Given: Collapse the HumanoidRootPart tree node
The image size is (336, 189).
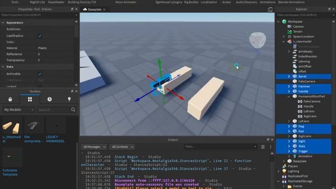Looking at the screenshot, I should 289,96.
